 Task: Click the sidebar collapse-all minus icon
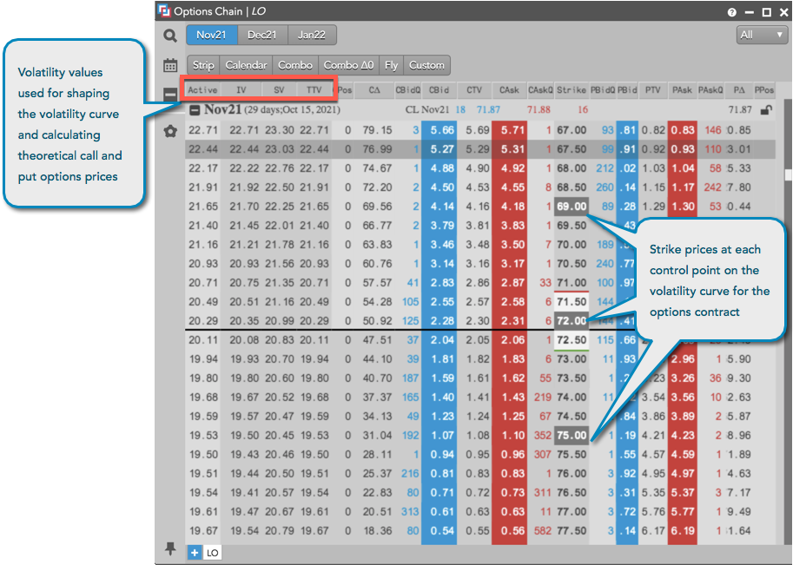[170, 95]
